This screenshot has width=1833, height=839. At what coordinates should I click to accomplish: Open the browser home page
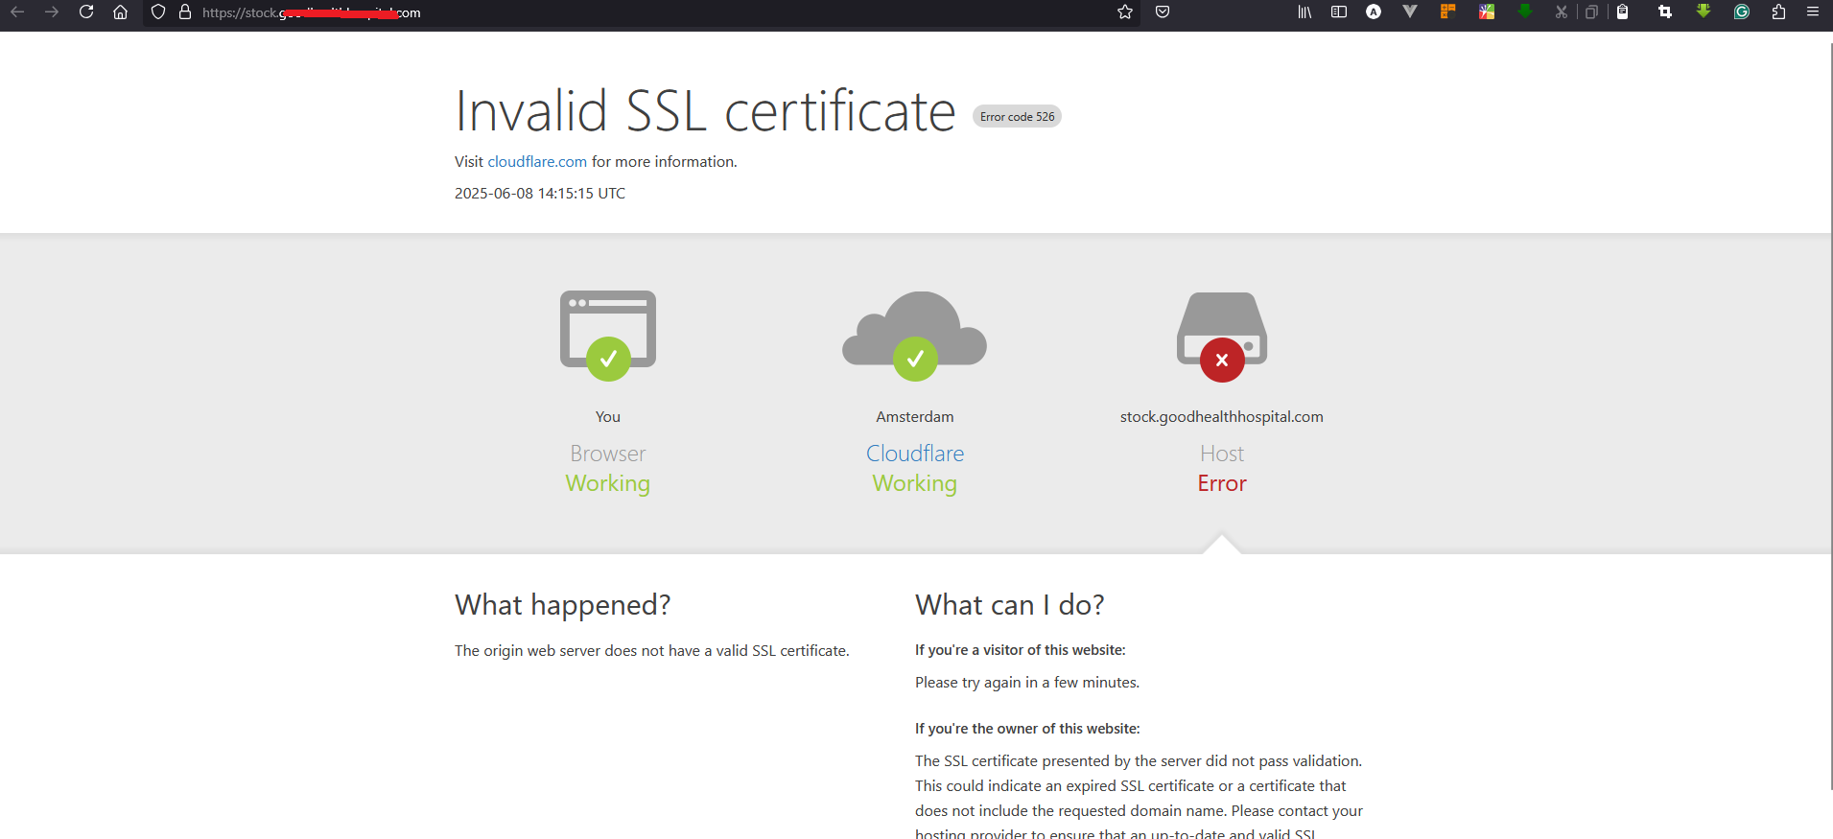pos(120,12)
